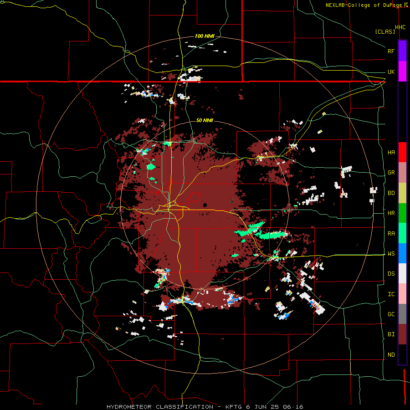410x410 pixels.
Task: Click the NEXLAB-College of DuPage credit text
Action: click(x=364, y=5)
